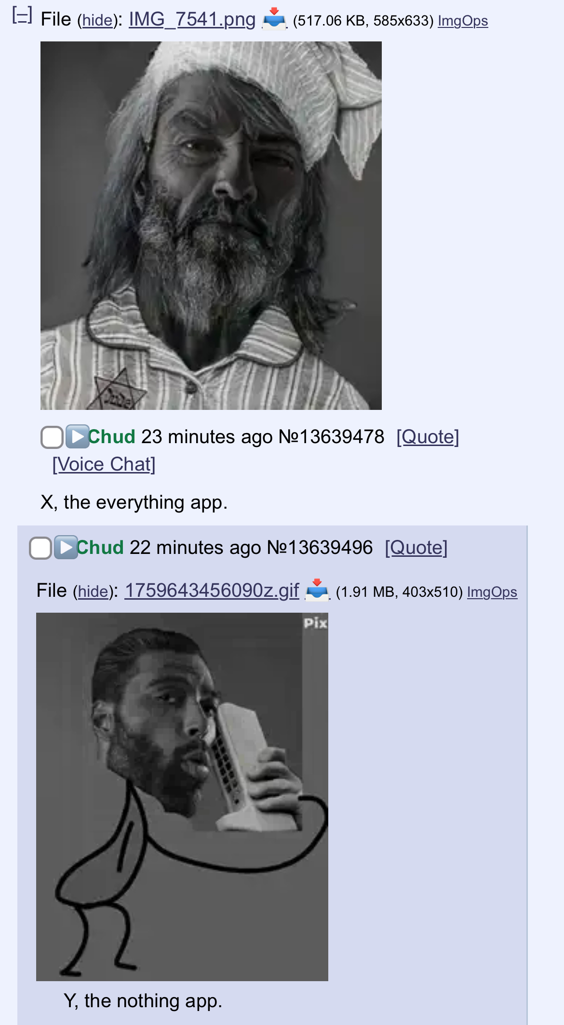Click post number №13639496
Image resolution: width=564 pixels, height=1025 pixels.
coord(320,548)
